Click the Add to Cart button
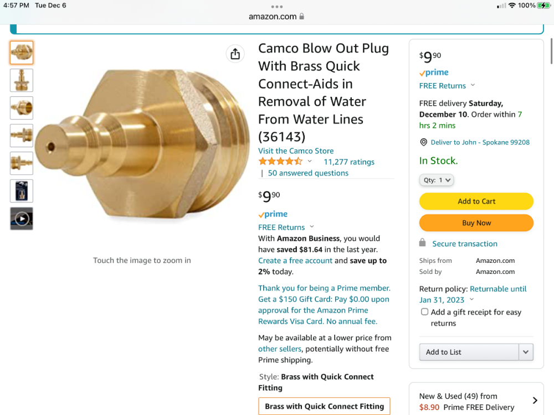554x415 pixels. tap(476, 201)
